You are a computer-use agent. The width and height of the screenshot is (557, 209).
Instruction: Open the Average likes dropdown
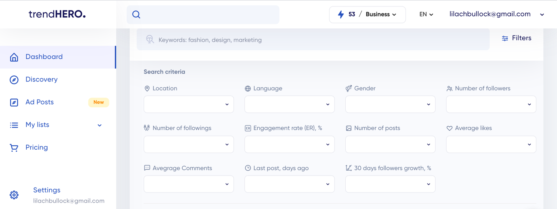point(491,144)
